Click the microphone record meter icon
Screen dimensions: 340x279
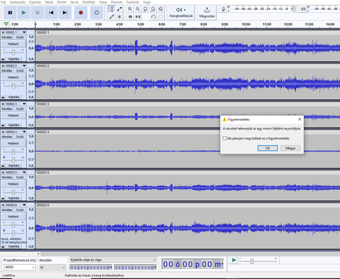[223, 9]
